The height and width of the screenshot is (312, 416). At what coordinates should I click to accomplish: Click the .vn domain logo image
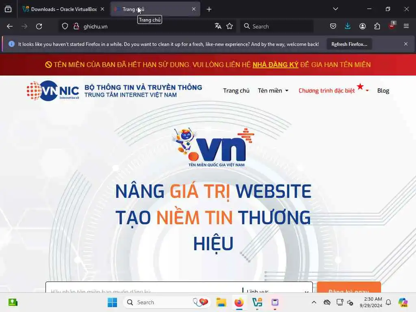point(214,147)
